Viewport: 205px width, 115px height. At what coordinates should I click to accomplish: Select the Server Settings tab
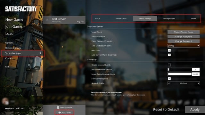click(145, 19)
